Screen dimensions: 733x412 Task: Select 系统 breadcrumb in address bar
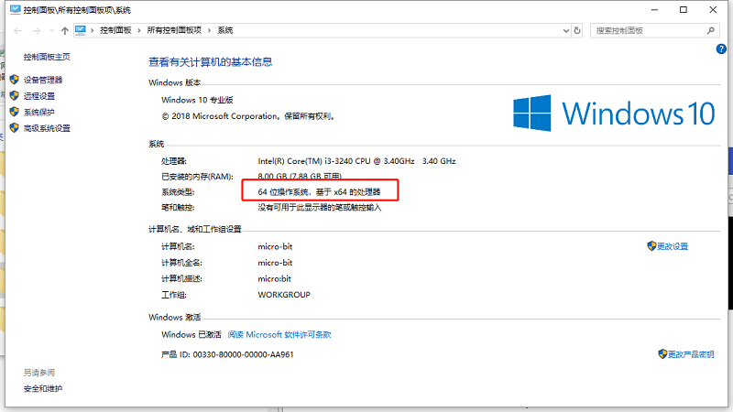(224, 30)
